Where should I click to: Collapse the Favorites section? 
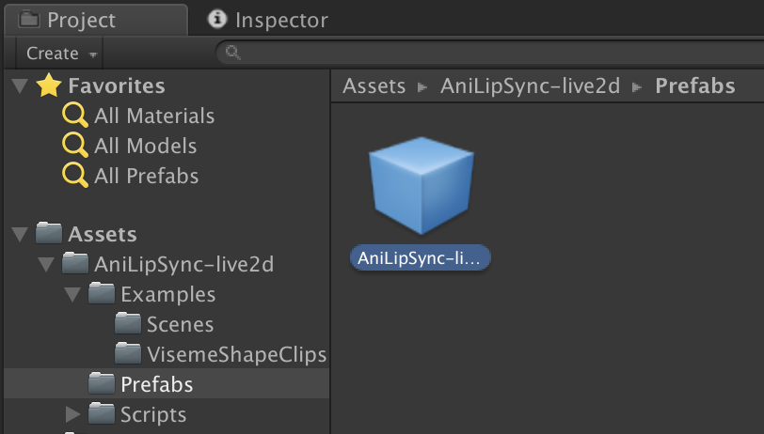pyautogui.click(x=20, y=86)
